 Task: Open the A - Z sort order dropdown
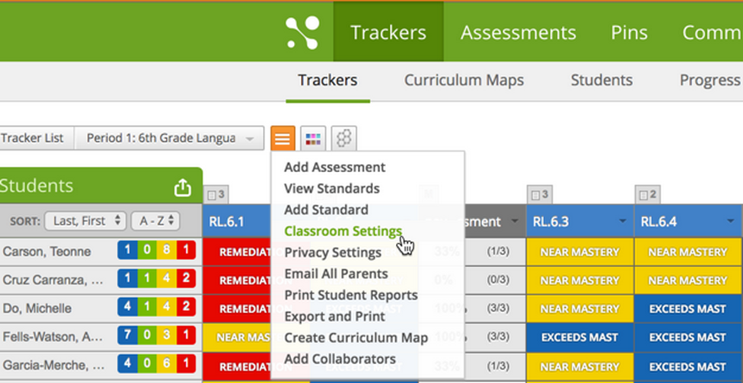(x=156, y=220)
